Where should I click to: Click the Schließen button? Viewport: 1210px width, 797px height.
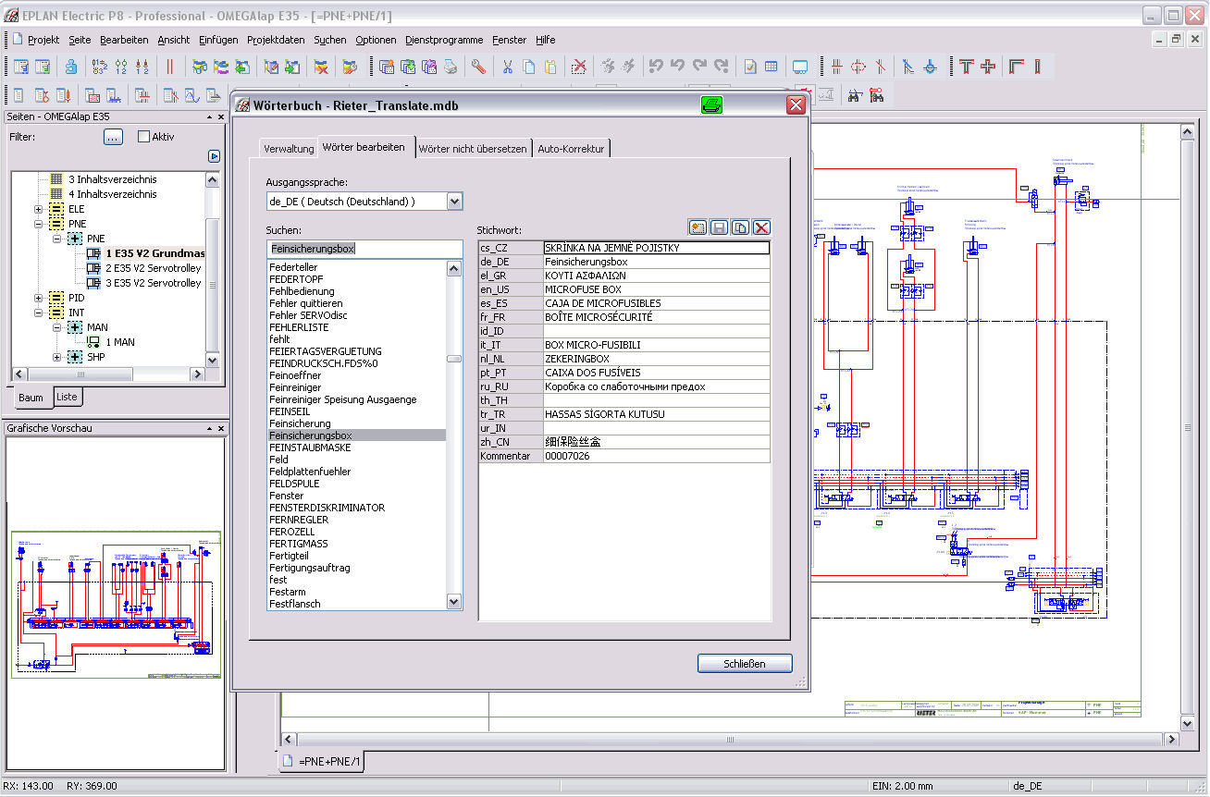[x=745, y=663]
